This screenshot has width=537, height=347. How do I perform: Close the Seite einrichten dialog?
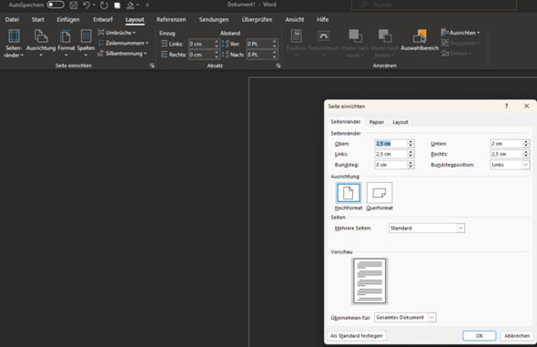pyautogui.click(x=526, y=107)
